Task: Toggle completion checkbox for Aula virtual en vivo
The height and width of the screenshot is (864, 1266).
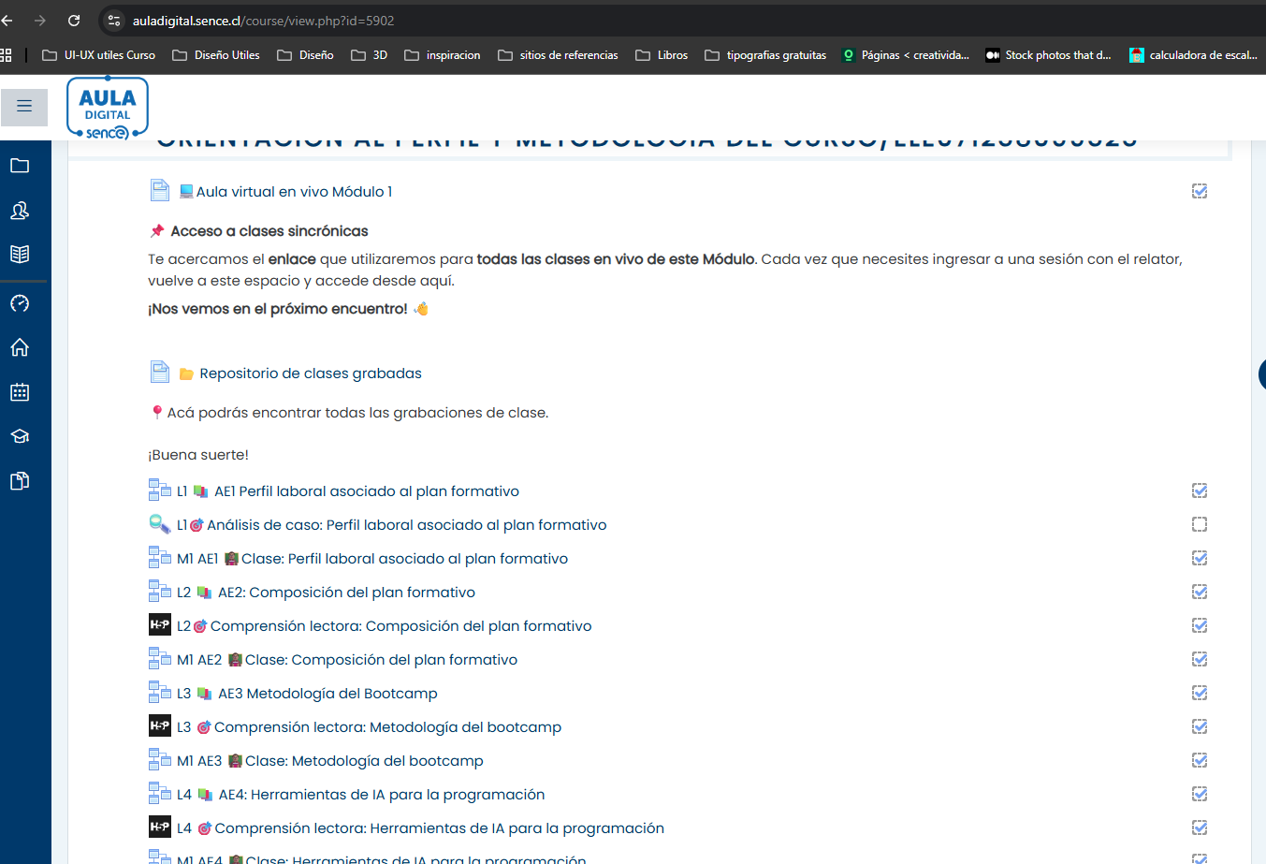Action: click(x=1199, y=191)
